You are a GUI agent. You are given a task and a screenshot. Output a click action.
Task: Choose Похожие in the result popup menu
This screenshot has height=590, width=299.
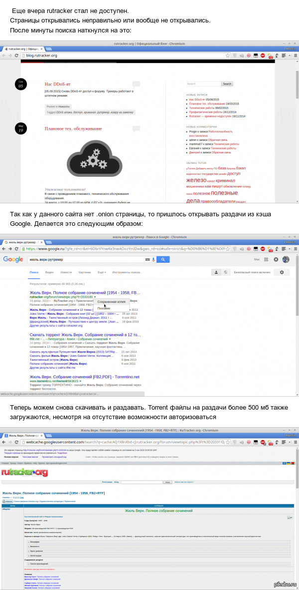click(104, 309)
